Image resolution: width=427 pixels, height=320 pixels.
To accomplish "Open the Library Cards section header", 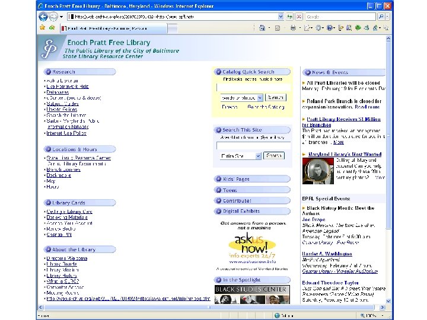I will click(80, 203).
